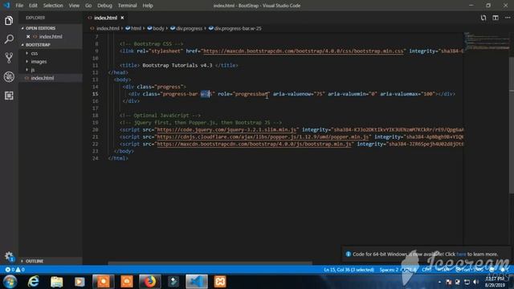514x289 pixels.
Task: Open the Explorer view in activity bar
Action: [9, 21]
